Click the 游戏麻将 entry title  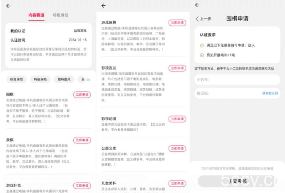[109, 22]
